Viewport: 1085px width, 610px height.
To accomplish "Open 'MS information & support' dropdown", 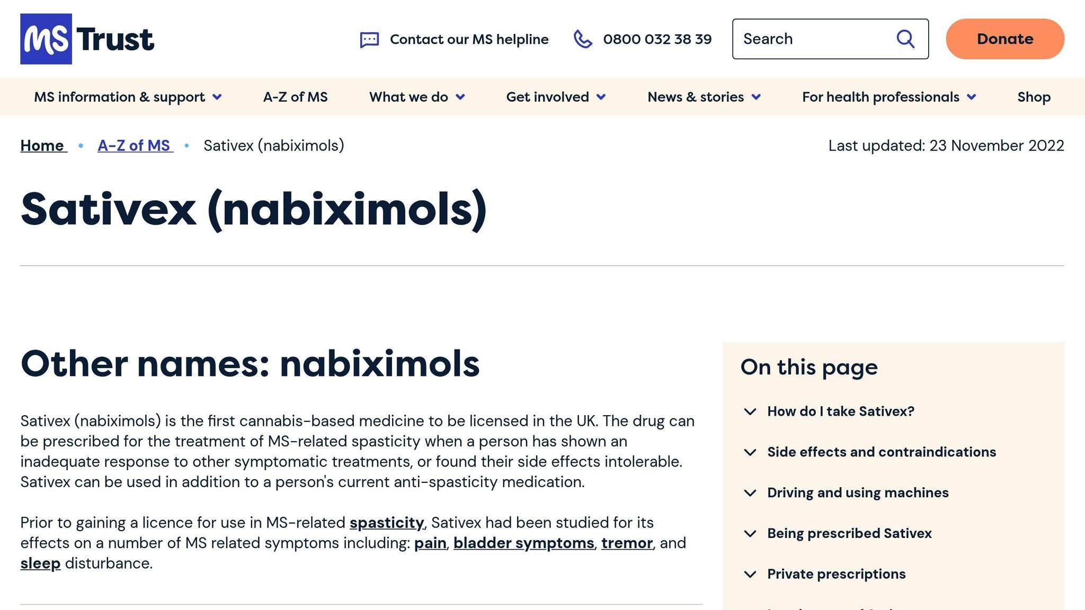I will coord(128,97).
